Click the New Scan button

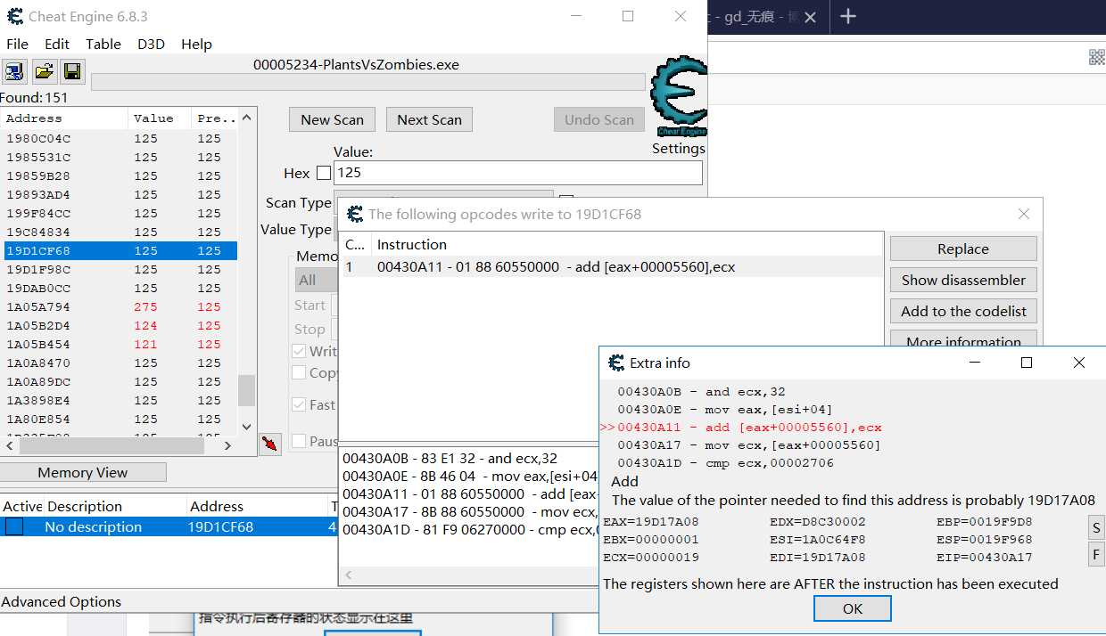[x=332, y=119]
